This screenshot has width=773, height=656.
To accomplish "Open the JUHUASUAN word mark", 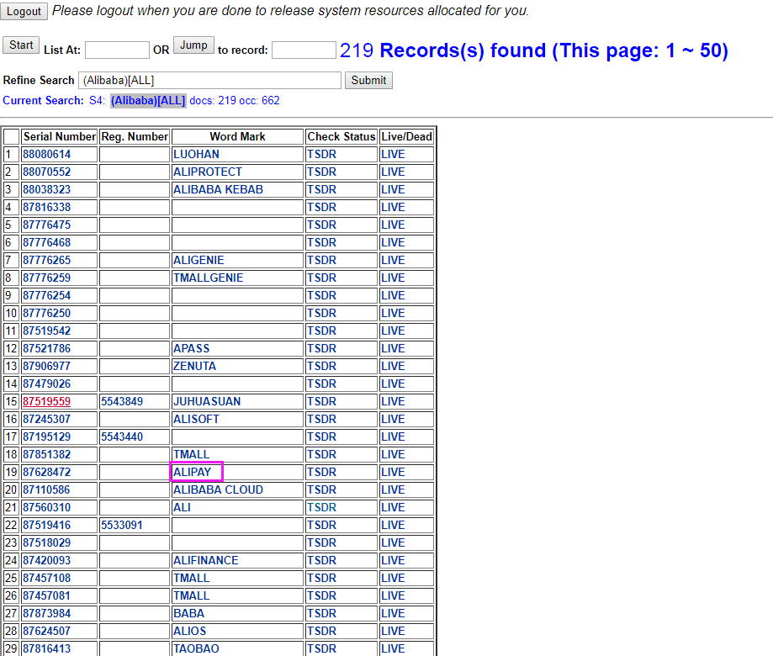I will (x=207, y=402).
